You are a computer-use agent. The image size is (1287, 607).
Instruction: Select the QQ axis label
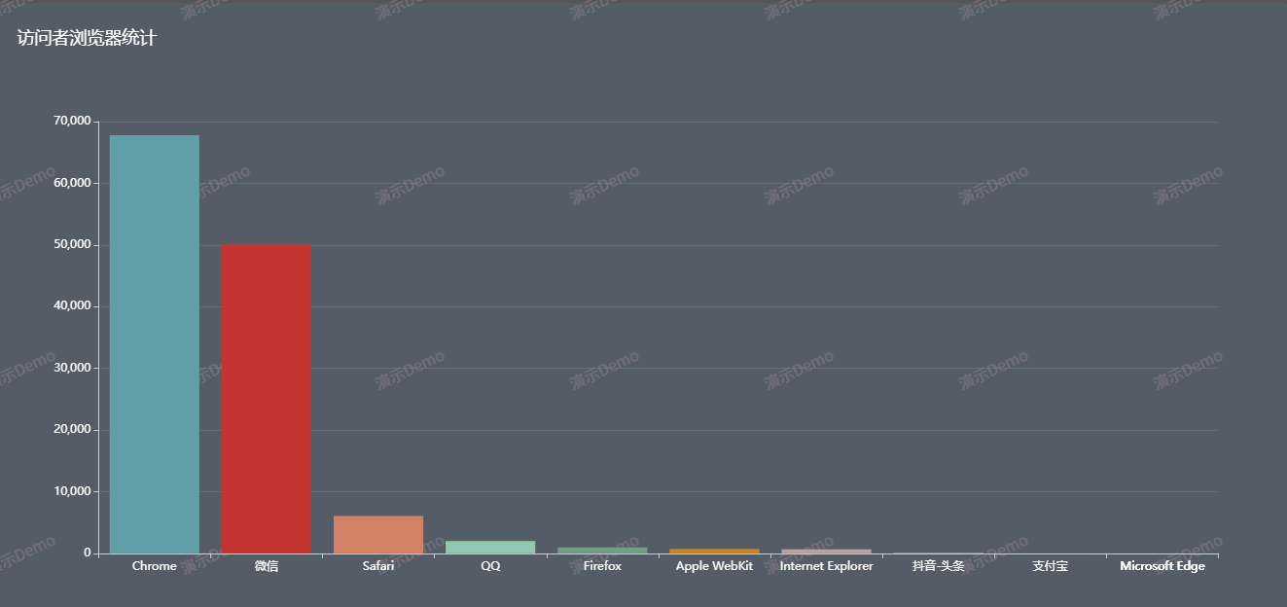[x=490, y=566]
